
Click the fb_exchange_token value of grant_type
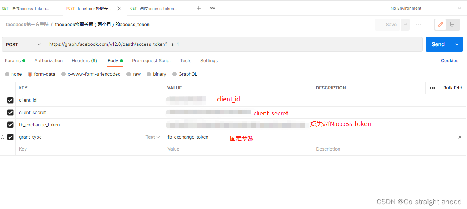point(188,137)
